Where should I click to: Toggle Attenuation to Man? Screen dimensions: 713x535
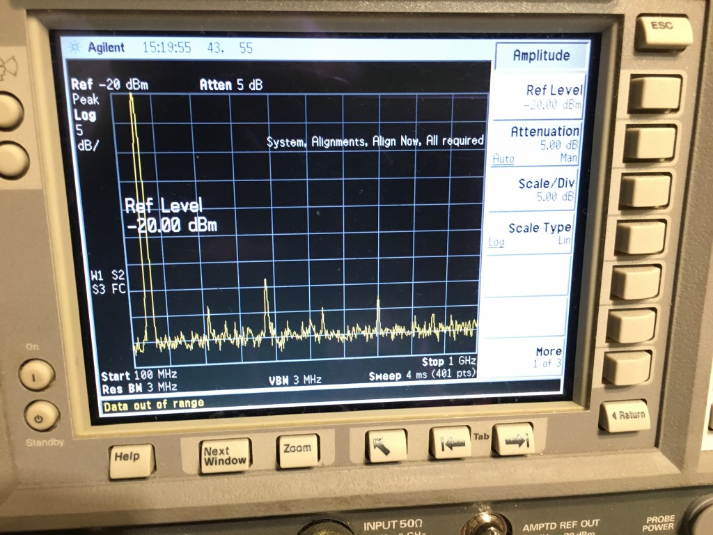568,157
